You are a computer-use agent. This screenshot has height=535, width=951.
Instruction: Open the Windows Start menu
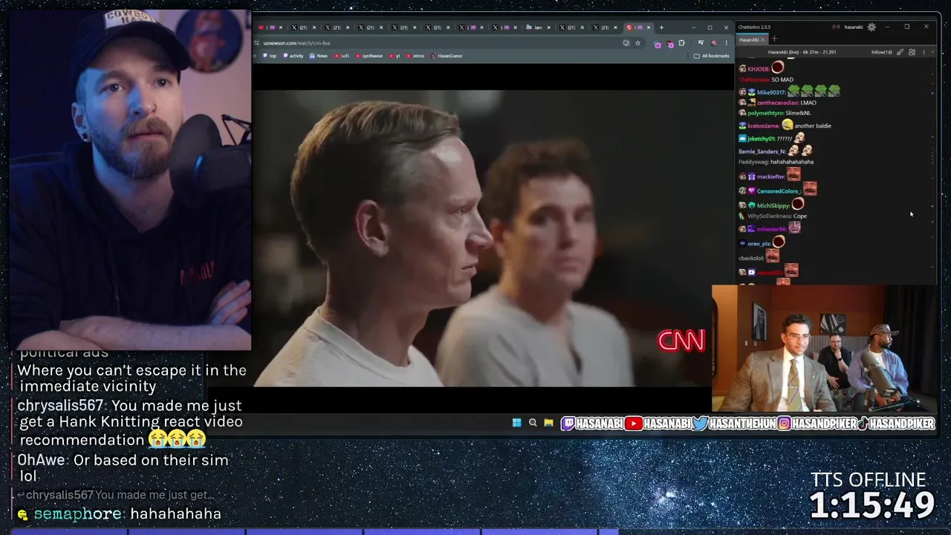pyautogui.click(x=517, y=423)
